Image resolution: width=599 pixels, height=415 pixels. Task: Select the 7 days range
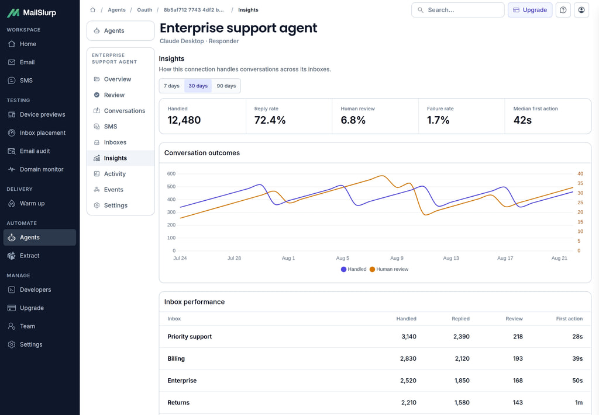[x=171, y=86]
